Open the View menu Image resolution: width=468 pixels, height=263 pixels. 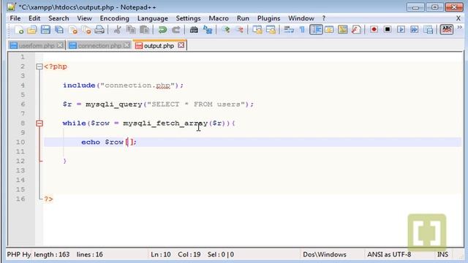[85, 18]
